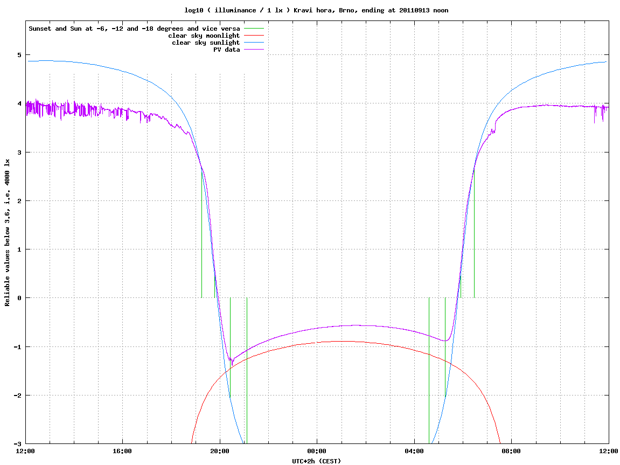The height and width of the screenshot is (465, 620).
Task: Click the y-axis tick label 3
Action: (19, 152)
